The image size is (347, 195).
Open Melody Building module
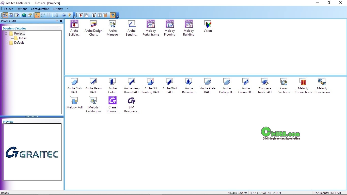(x=189, y=28)
